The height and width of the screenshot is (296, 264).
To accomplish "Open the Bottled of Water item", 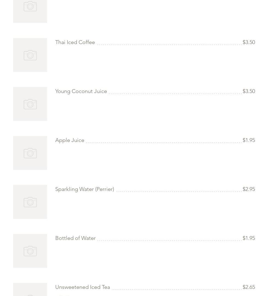I will click(x=76, y=238).
